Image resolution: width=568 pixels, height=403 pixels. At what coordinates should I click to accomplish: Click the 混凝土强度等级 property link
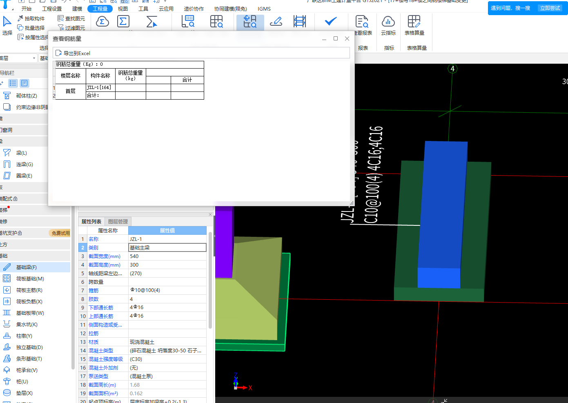[x=106, y=359]
